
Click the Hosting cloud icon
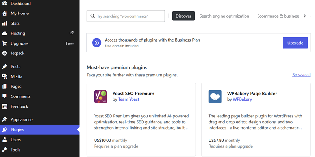click(4, 33)
